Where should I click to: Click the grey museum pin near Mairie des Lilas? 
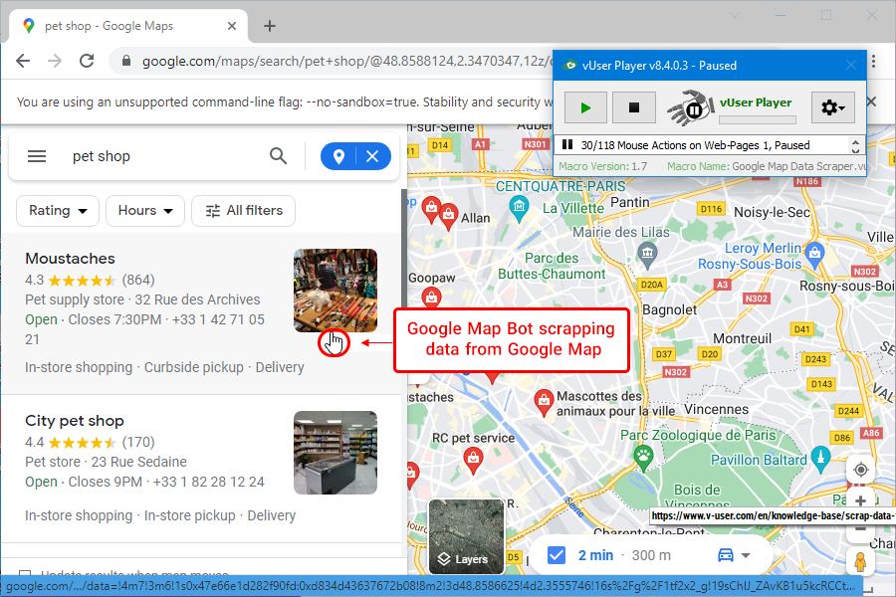point(647,255)
